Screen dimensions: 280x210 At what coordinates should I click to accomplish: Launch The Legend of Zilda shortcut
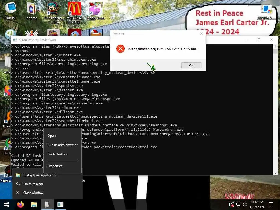pyautogui.click(x=53, y=13)
